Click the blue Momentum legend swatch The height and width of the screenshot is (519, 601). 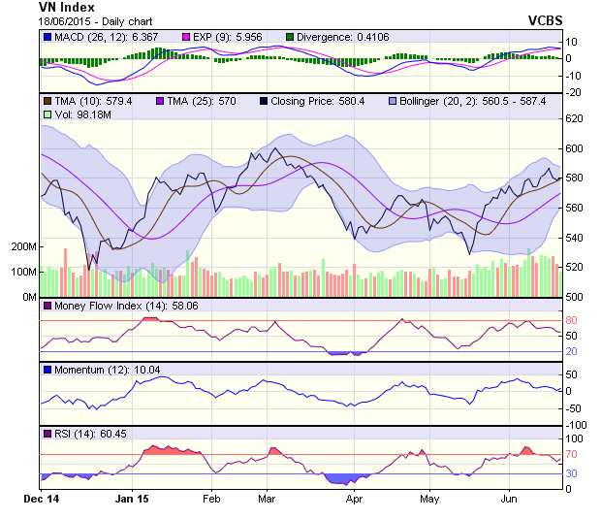coord(47,371)
